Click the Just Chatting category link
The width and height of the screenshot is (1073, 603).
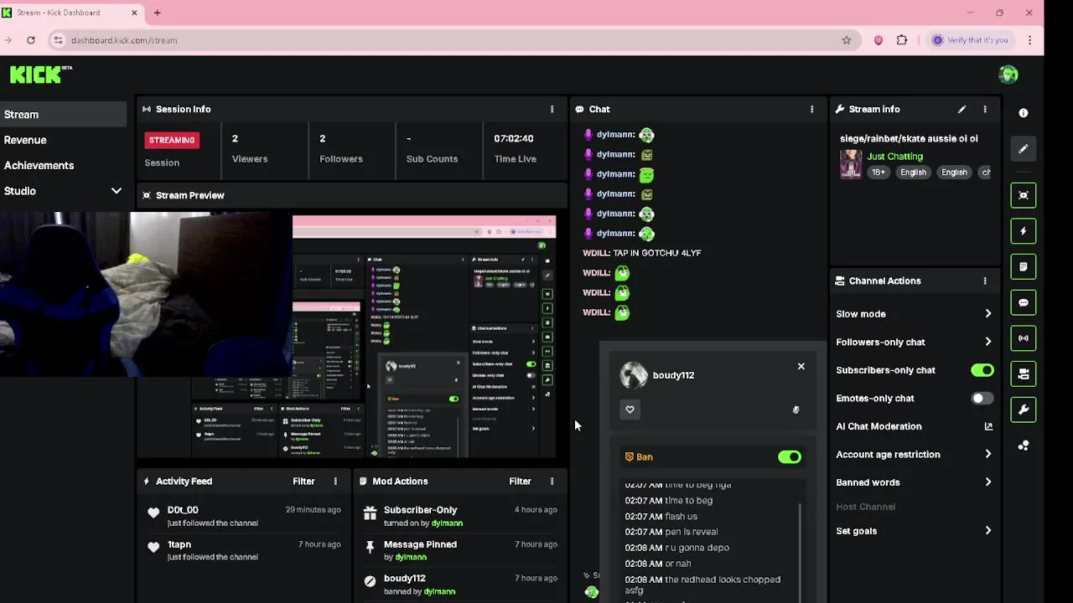coord(895,157)
